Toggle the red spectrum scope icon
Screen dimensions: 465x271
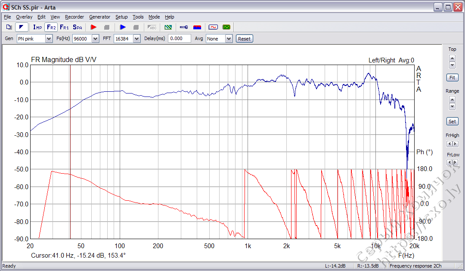(x=197, y=27)
